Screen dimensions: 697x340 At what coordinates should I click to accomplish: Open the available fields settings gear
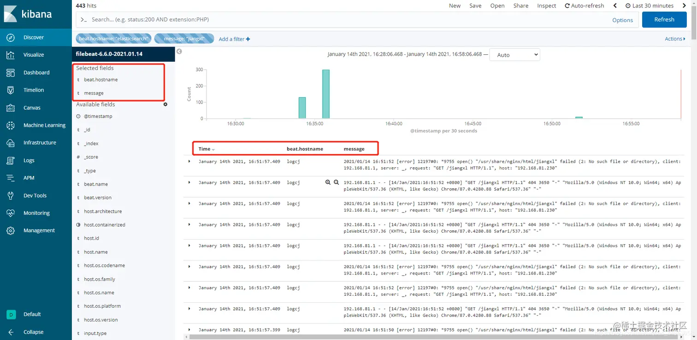165,105
